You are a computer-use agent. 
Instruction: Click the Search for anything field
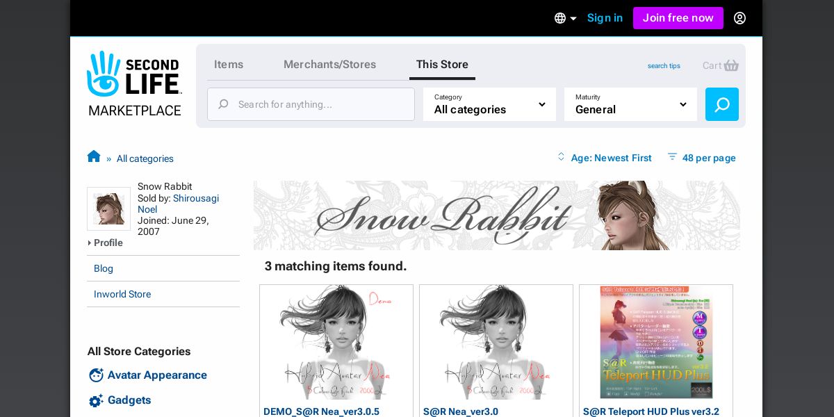click(311, 104)
